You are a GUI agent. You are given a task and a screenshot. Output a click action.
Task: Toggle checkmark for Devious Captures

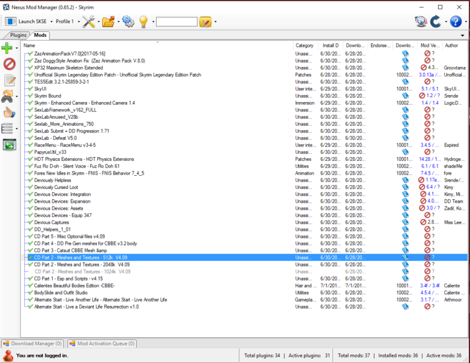click(30, 222)
